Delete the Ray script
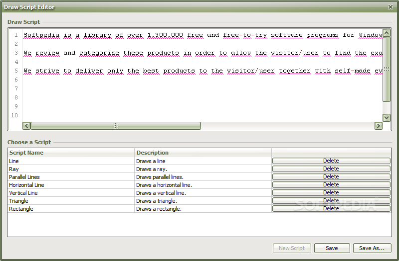The height and width of the screenshot is (261, 399). 331,169
